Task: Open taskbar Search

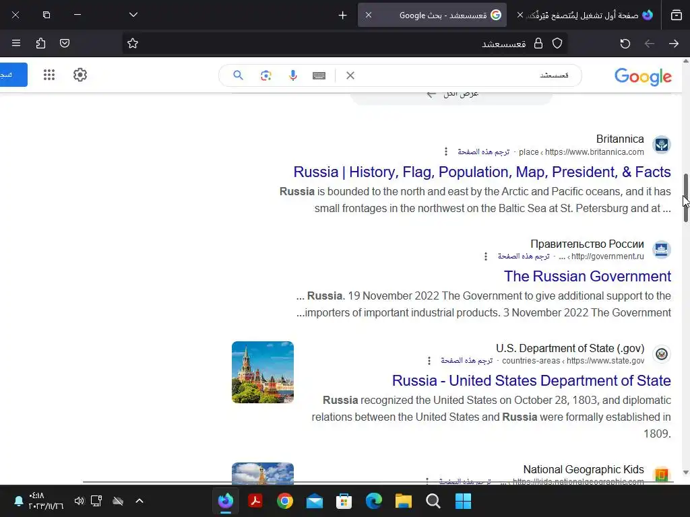Action: coord(433,501)
